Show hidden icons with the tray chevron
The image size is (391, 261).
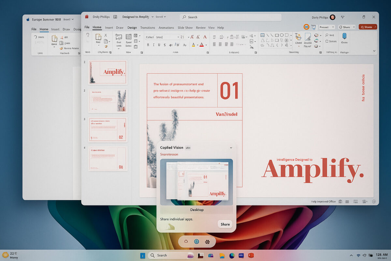pyautogui.click(x=351, y=255)
